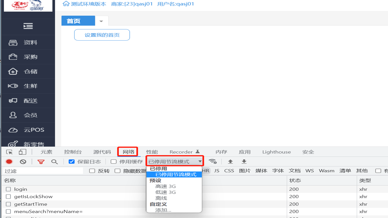Tick the checkbox beside login request
This screenshot has width=388, height=218.
click(x=8, y=189)
